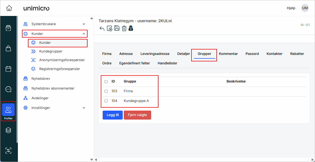Screen dimensions: 315x162
Task: Open the Egendefinert felter tab
Action: point(135,63)
